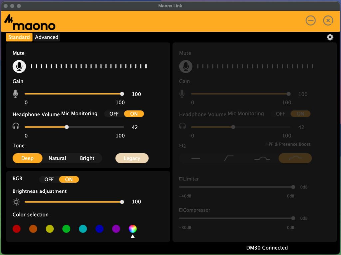Select the high-pass filter EQ curve icon
The width and height of the screenshot is (341, 255).
229,158
